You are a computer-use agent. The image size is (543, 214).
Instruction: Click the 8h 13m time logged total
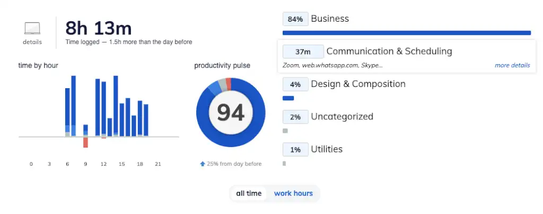pyautogui.click(x=98, y=28)
